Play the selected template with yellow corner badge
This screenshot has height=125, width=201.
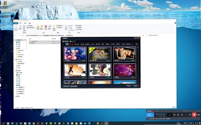[x=96, y=54]
